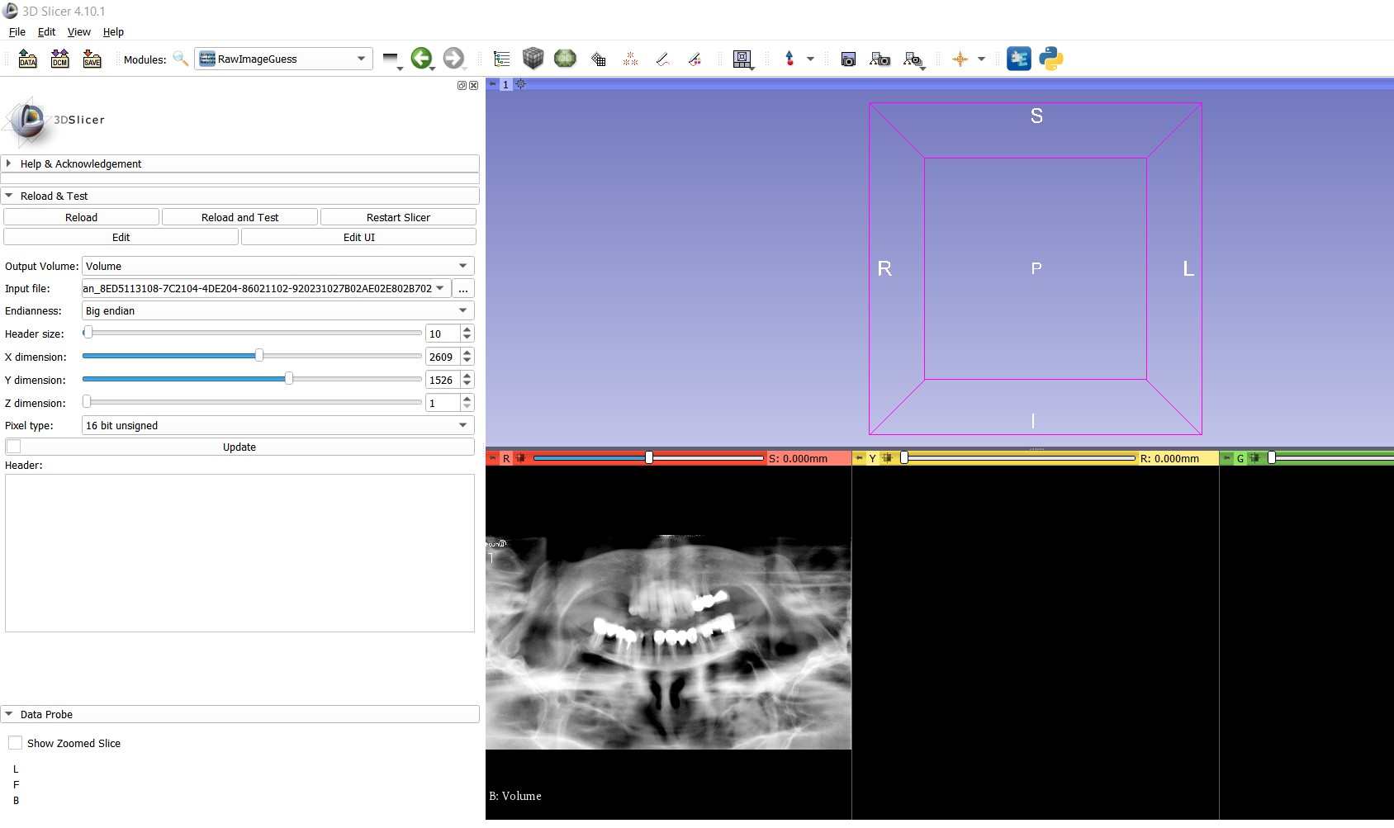Open the module search magnifier
The height and width of the screenshot is (828, 1394).
180,59
